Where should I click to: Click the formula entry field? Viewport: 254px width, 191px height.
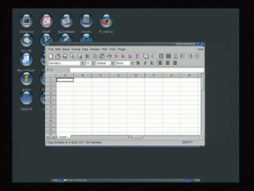click(x=137, y=70)
